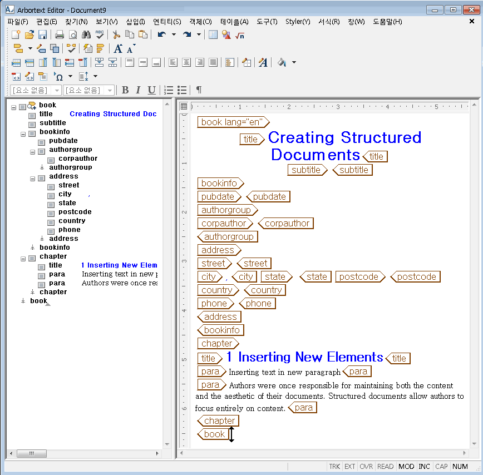Click the Cut scissors icon

click(x=116, y=34)
